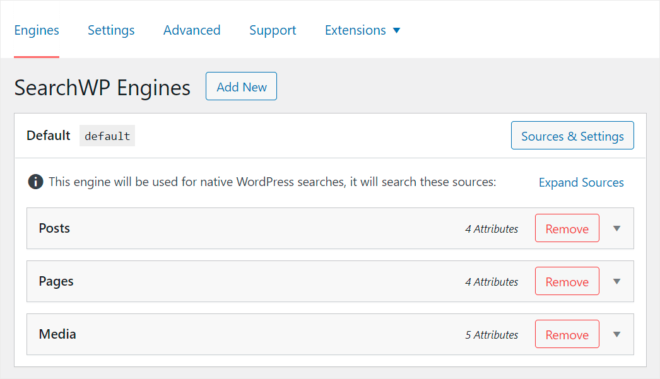
Task: Click the 4 Attributes label for Posts
Action: [x=492, y=229]
